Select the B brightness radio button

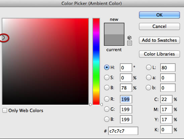point(107,88)
